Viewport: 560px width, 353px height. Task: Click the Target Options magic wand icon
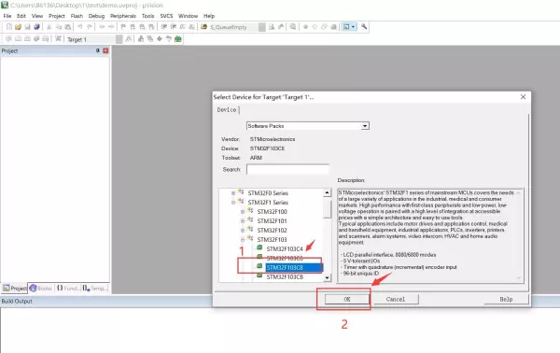[x=130, y=39]
